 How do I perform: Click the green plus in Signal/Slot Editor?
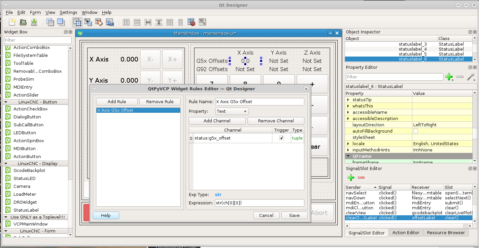(351, 178)
